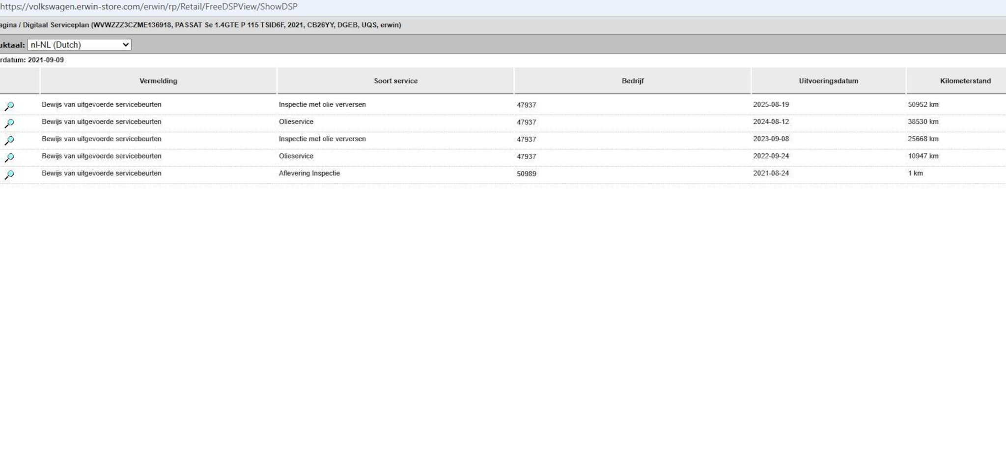Click the Digitaal Serviceplan breadcrumb title

(x=56, y=25)
